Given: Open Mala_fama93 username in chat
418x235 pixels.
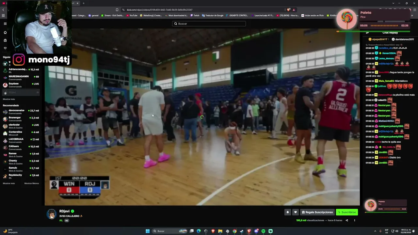Looking at the screenshot, I should [x=387, y=81].
